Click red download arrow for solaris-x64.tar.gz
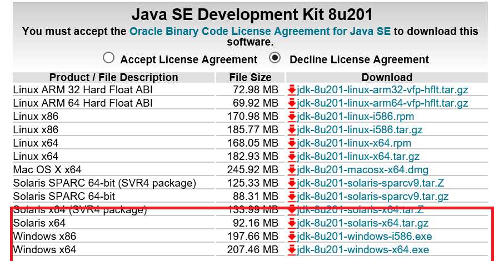The image size is (494, 261). pyautogui.click(x=292, y=223)
